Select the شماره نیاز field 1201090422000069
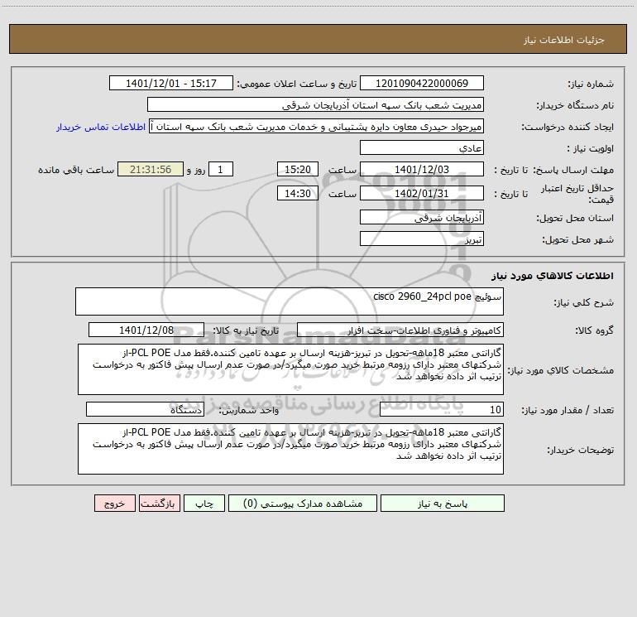 [x=422, y=83]
